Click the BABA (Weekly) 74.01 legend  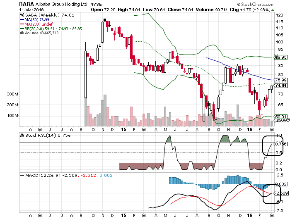click(50, 15)
